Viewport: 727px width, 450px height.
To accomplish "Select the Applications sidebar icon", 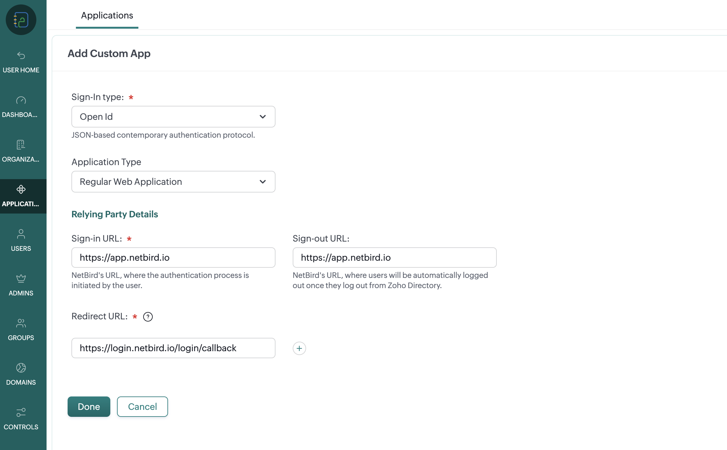I will 21,190.
